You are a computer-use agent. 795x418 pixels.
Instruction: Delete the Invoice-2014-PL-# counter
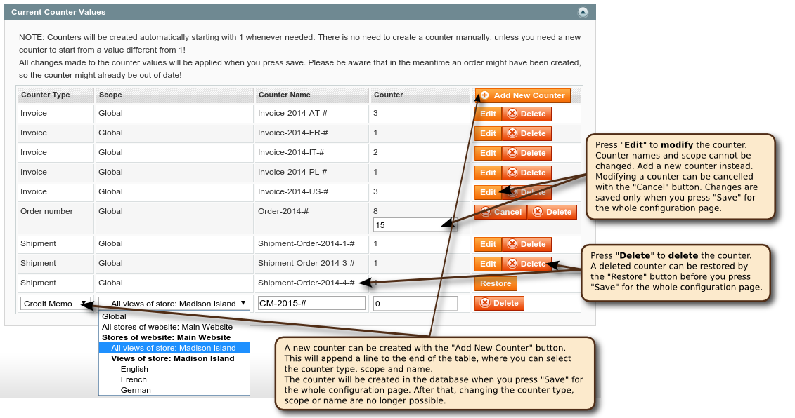coord(526,173)
